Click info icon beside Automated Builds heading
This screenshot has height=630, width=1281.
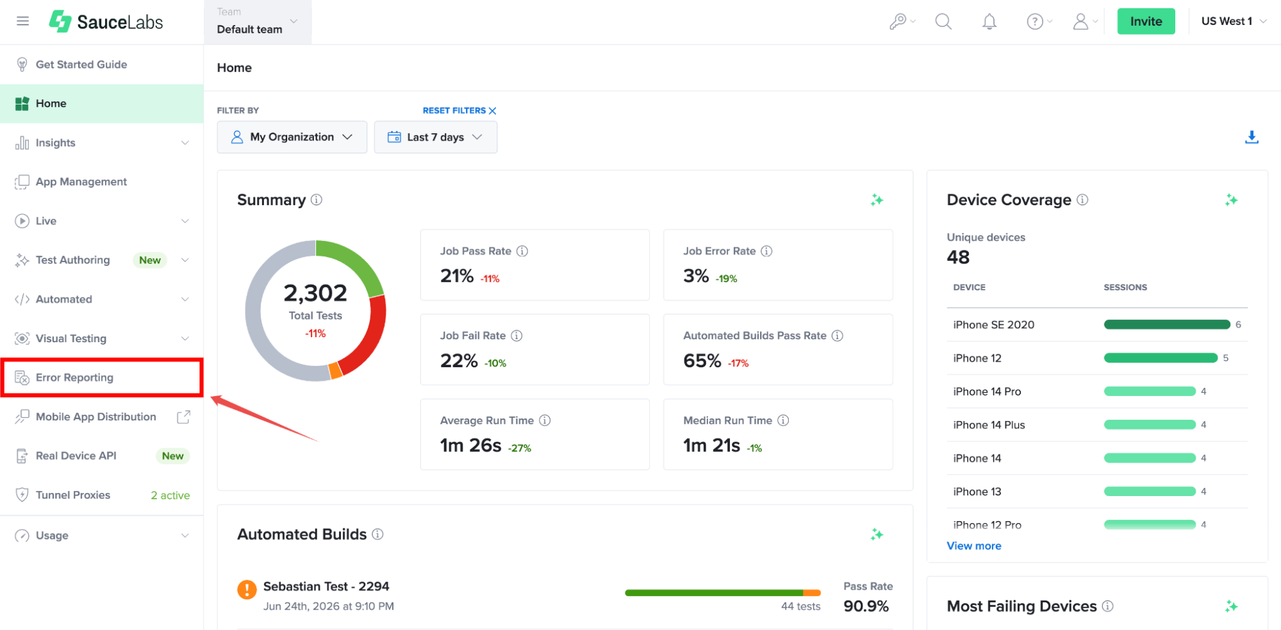pyautogui.click(x=377, y=534)
